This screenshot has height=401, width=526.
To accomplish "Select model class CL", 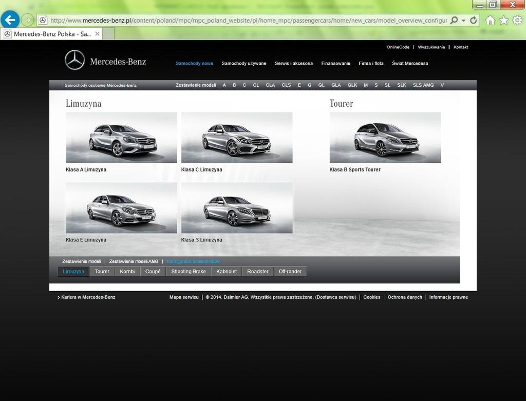I will 256,85.
